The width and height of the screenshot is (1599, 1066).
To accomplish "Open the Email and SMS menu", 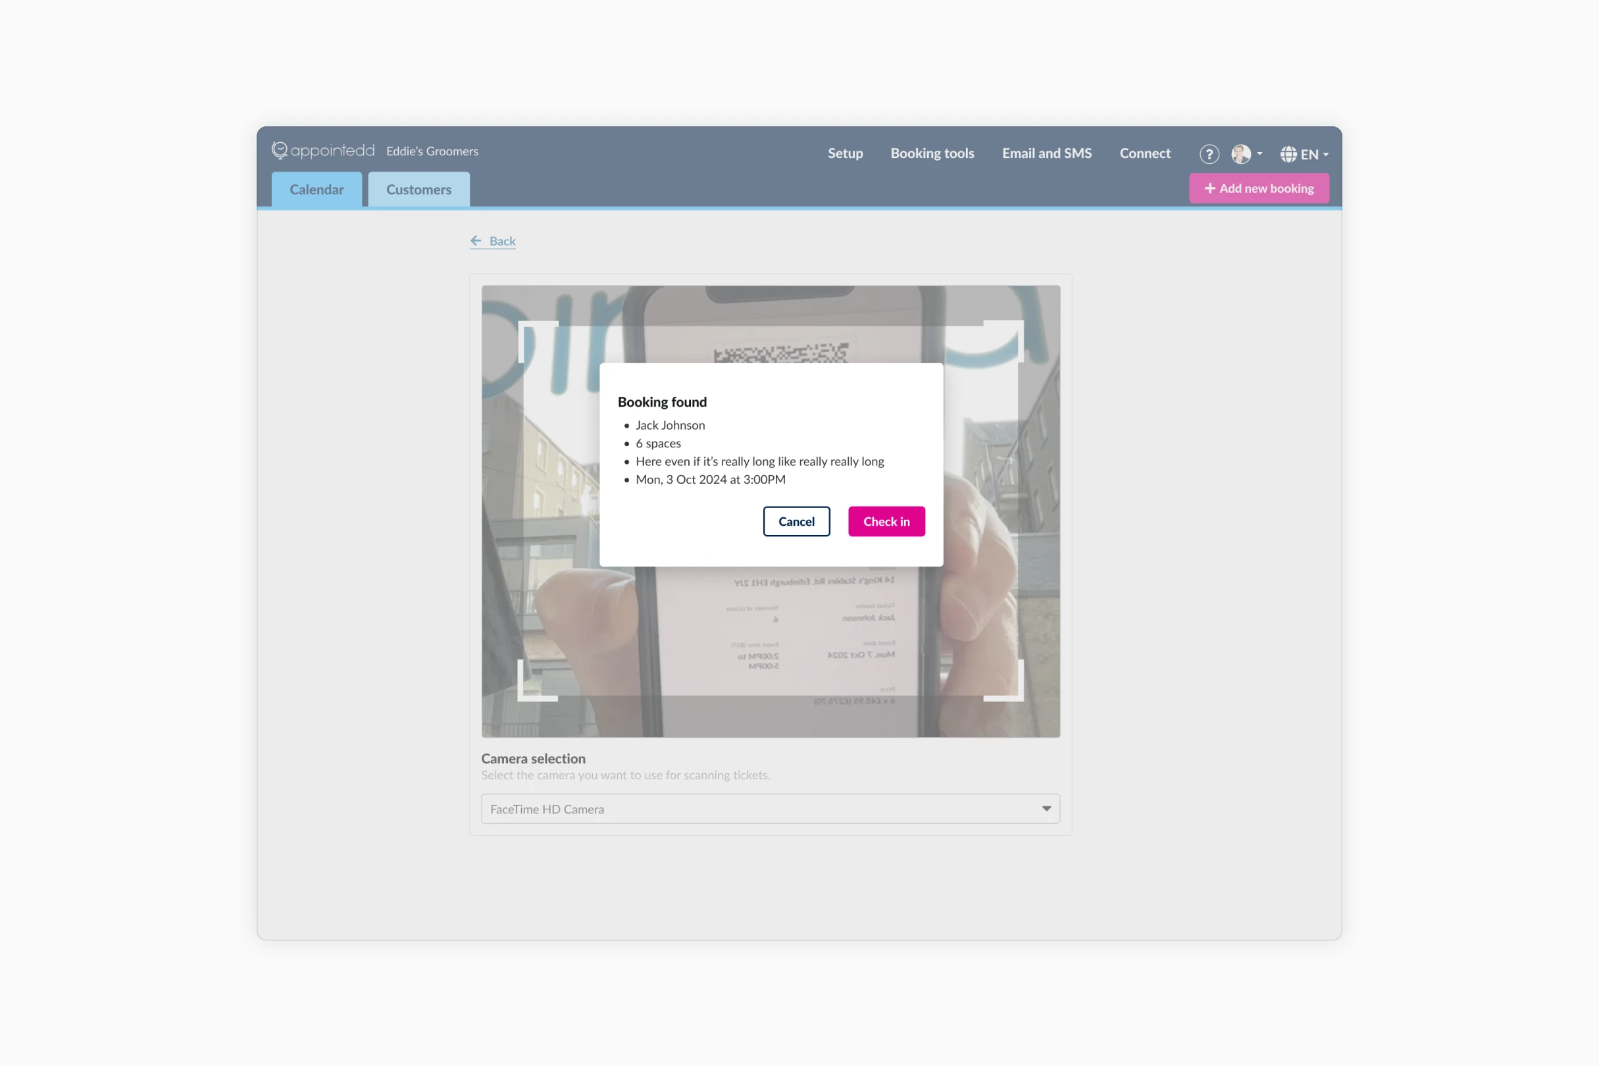I will tap(1046, 153).
